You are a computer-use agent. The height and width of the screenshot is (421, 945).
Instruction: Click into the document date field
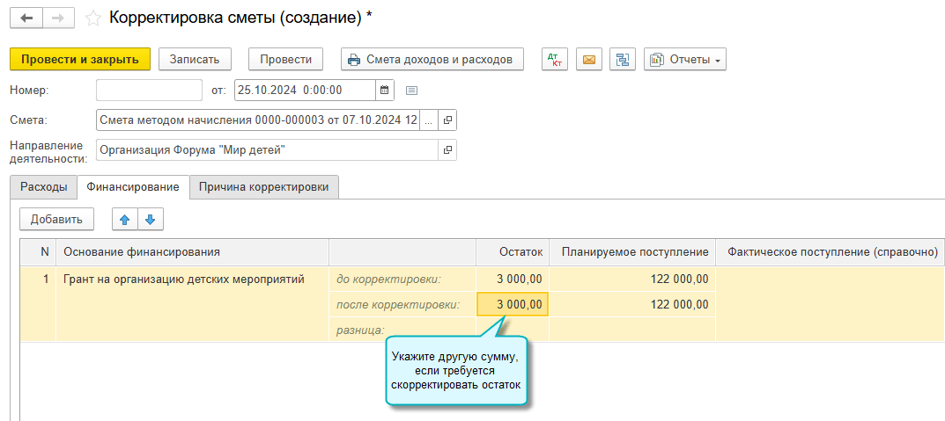[x=305, y=91]
